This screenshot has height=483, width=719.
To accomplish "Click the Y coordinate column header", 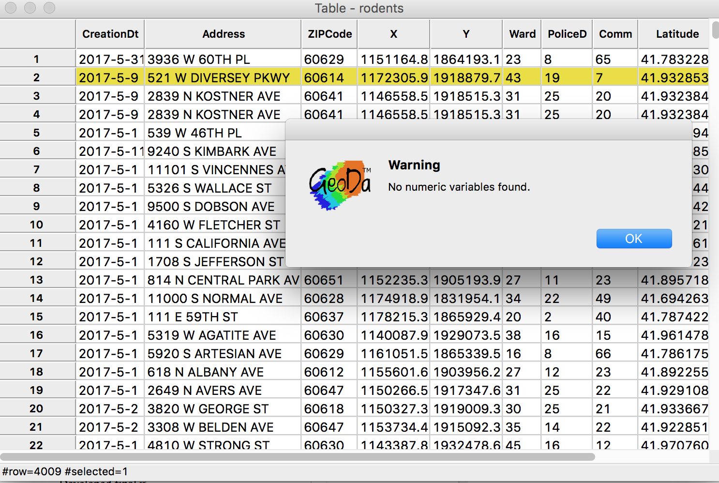I will (x=465, y=34).
